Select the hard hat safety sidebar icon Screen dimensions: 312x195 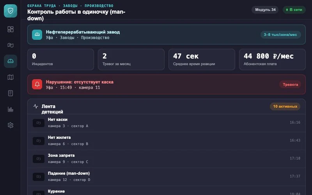click(11, 61)
